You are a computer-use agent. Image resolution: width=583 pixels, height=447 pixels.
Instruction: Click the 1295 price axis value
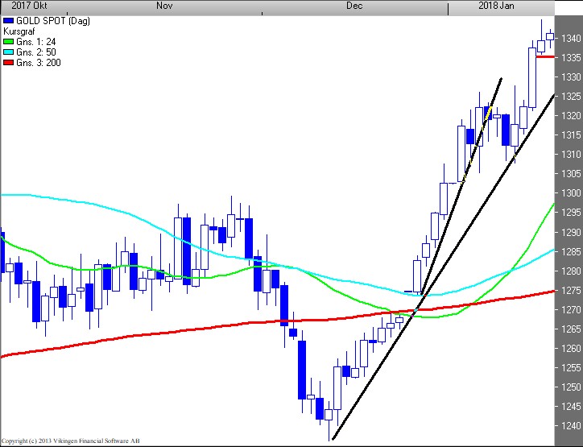pos(571,213)
